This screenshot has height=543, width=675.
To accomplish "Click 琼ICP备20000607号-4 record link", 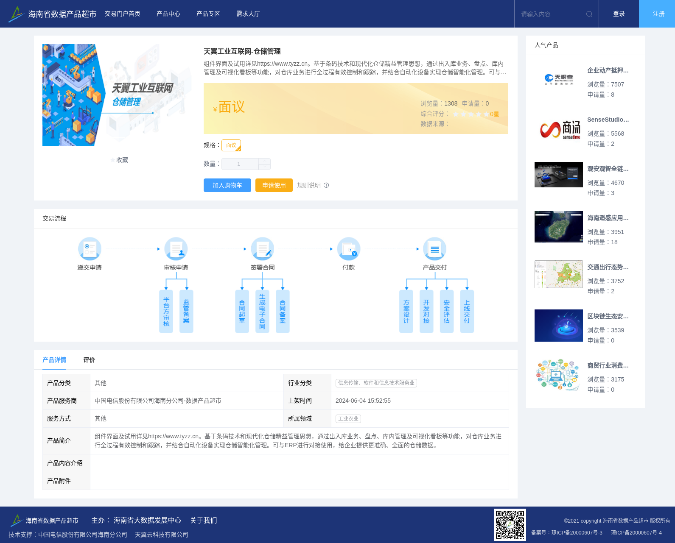I will 636,532.
